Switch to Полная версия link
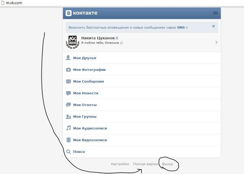The image size is (244, 174). 146,164
